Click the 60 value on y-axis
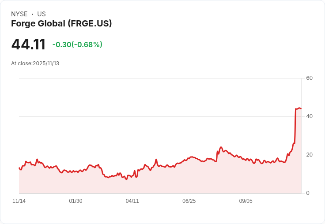 [x=309, y=78]
